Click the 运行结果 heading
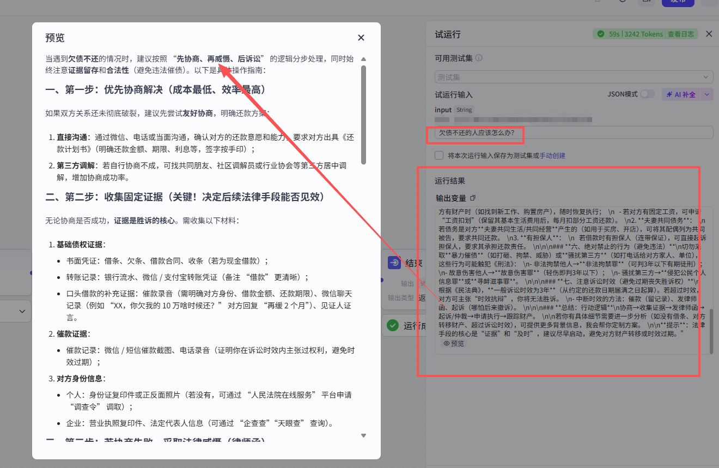The height and width of the screenshot is (468, 719). tap(450, 180)
